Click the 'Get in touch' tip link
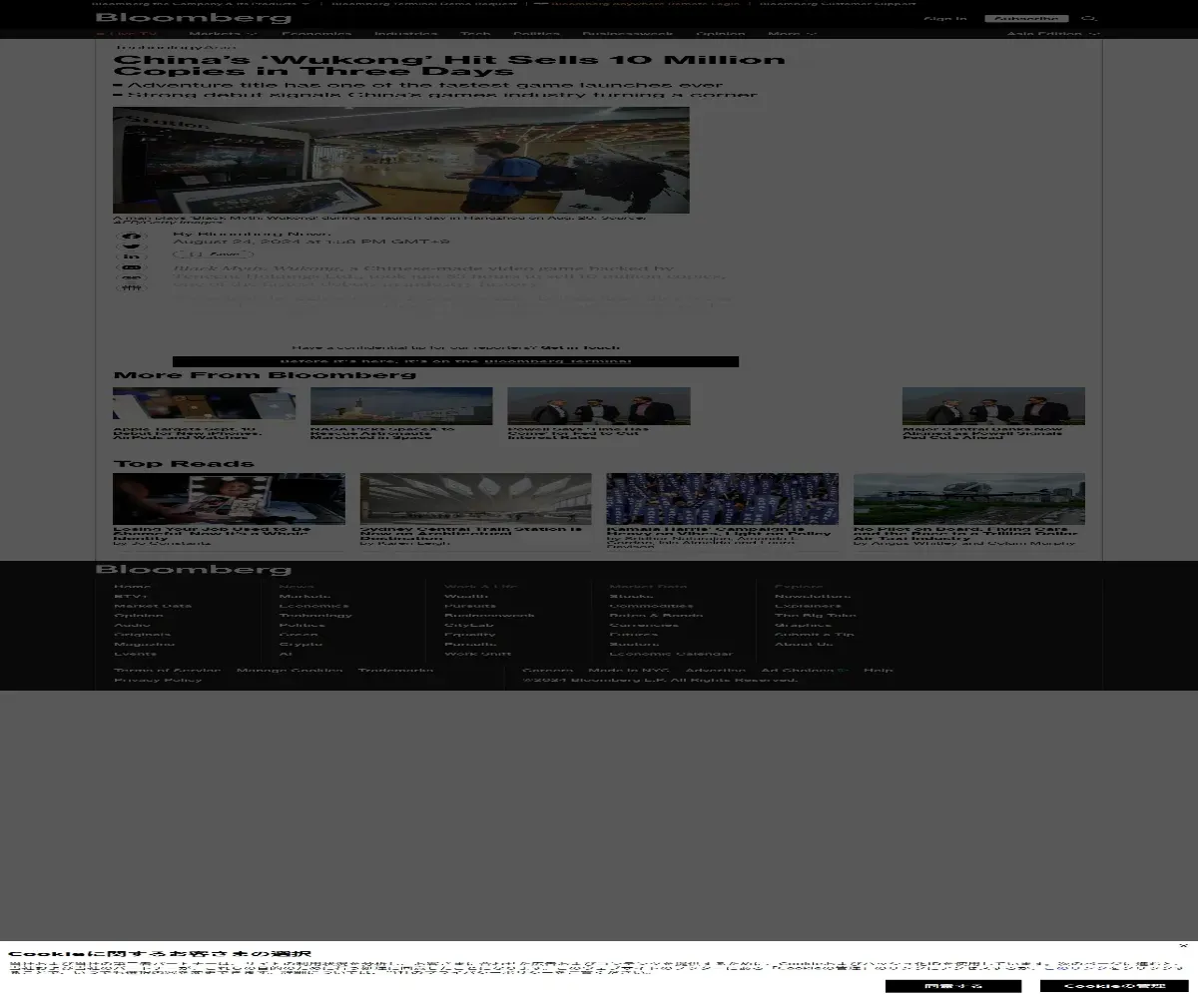This screenshot has height=998, width=1198. (581, 347)
